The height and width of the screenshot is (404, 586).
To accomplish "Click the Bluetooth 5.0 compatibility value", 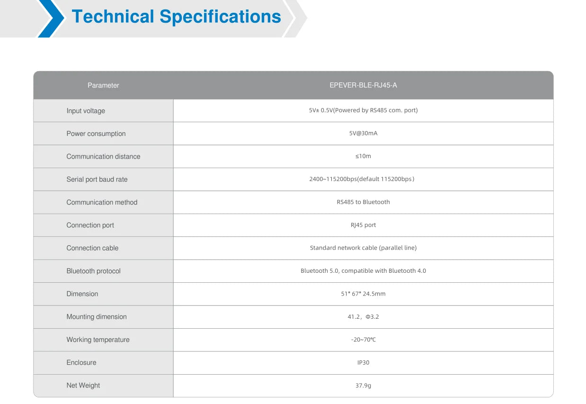I will point(363,271).
